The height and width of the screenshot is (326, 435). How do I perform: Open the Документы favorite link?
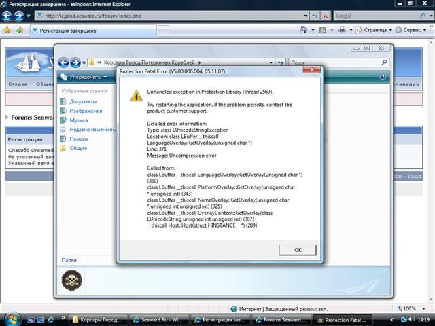[82, 101]
